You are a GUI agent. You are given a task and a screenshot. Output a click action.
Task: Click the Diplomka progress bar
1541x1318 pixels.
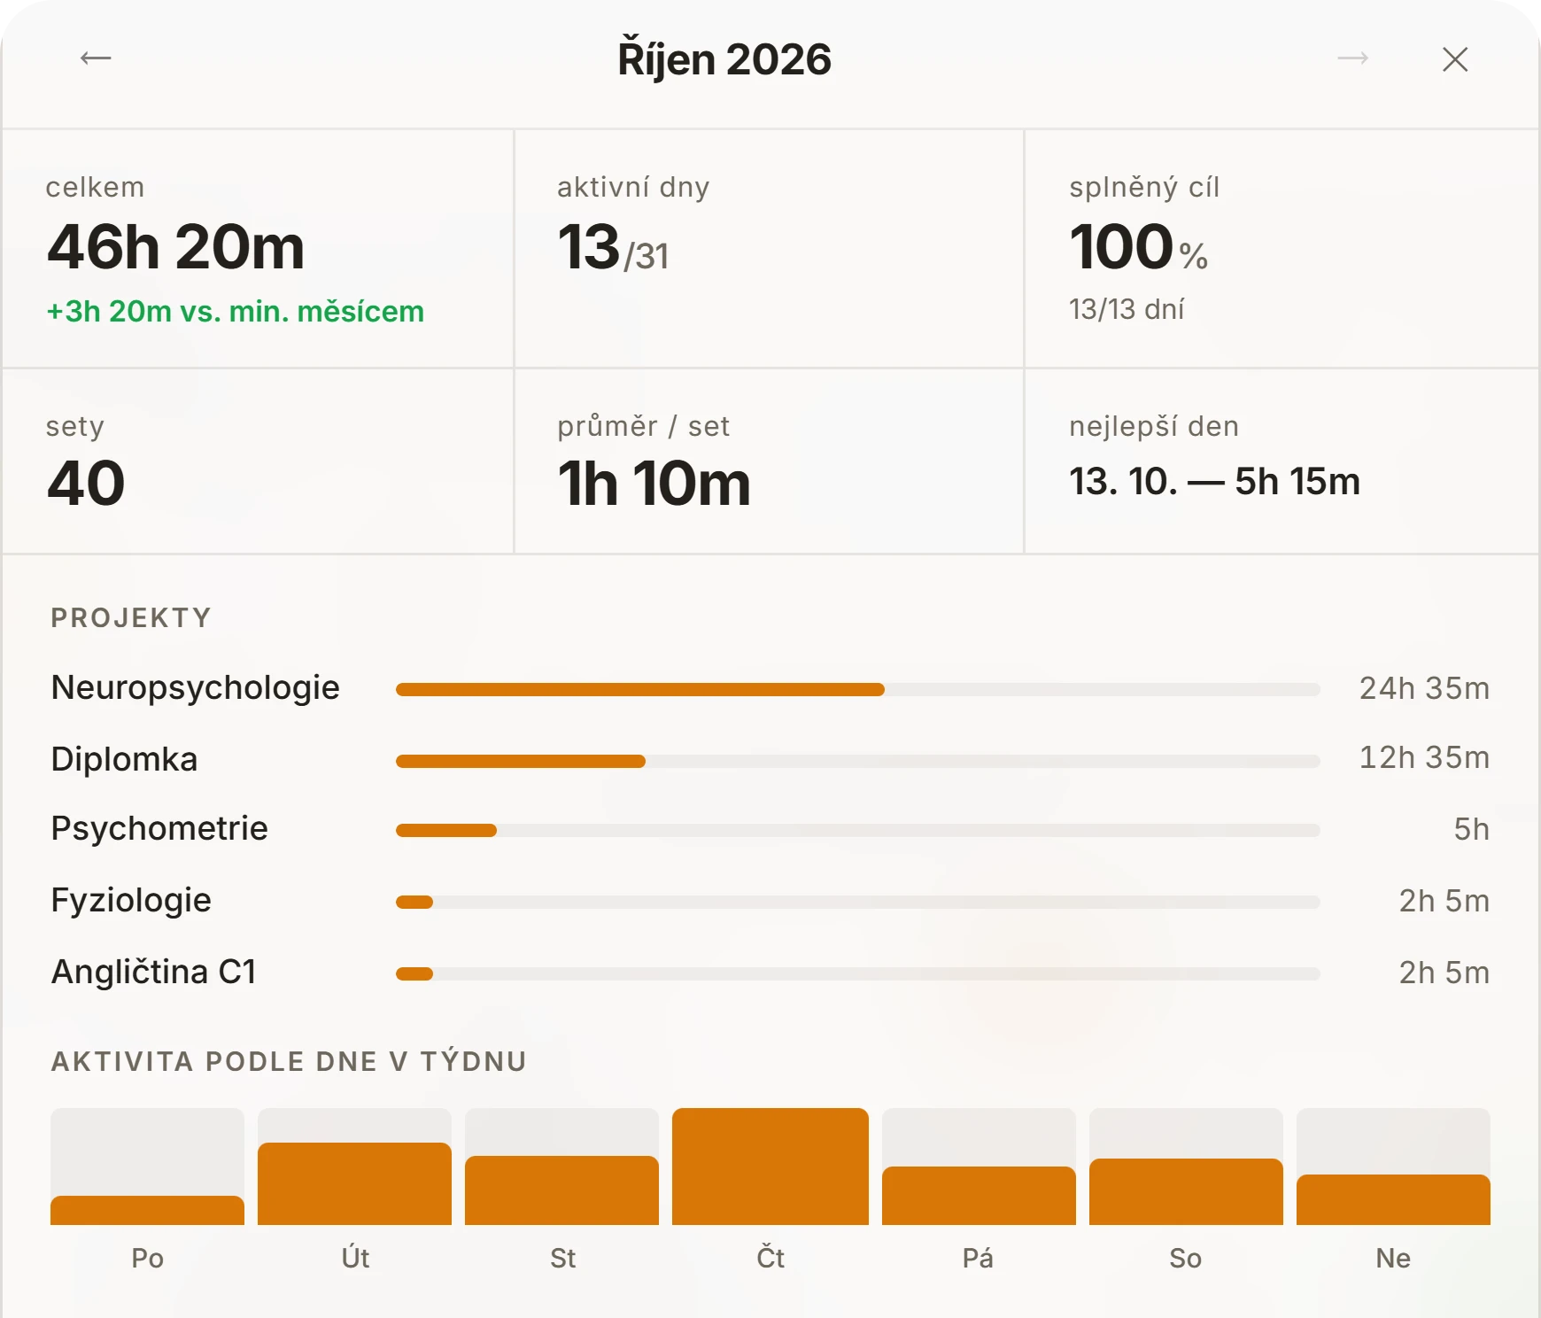[858, 761]
